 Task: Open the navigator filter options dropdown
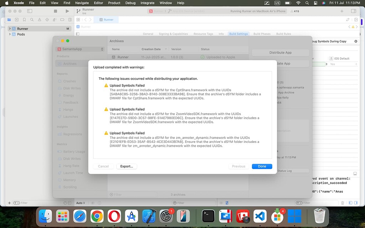tap(16, 203)
